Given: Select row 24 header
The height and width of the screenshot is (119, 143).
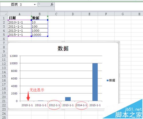Looking at the screenshot, I should coord(4,114).
